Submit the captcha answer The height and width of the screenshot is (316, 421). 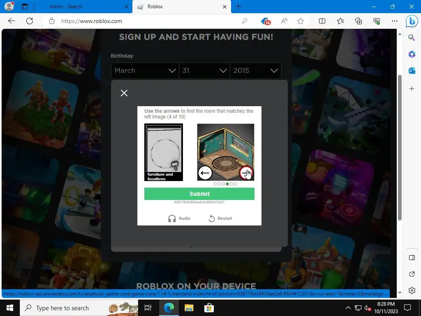click(199, 194)
